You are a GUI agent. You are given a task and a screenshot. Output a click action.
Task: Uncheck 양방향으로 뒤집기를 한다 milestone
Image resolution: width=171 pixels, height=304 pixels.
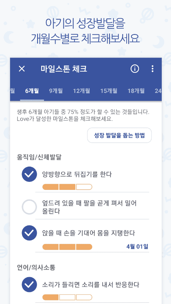click(x=29, y=174)
